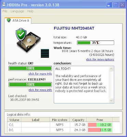Click more info link under health status

40,74
